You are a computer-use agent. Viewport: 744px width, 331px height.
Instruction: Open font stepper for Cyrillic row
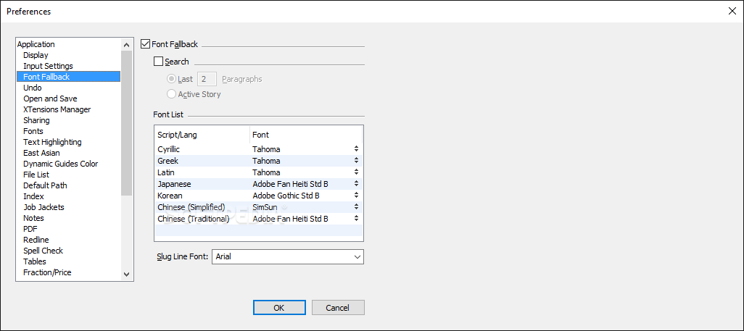356,149
